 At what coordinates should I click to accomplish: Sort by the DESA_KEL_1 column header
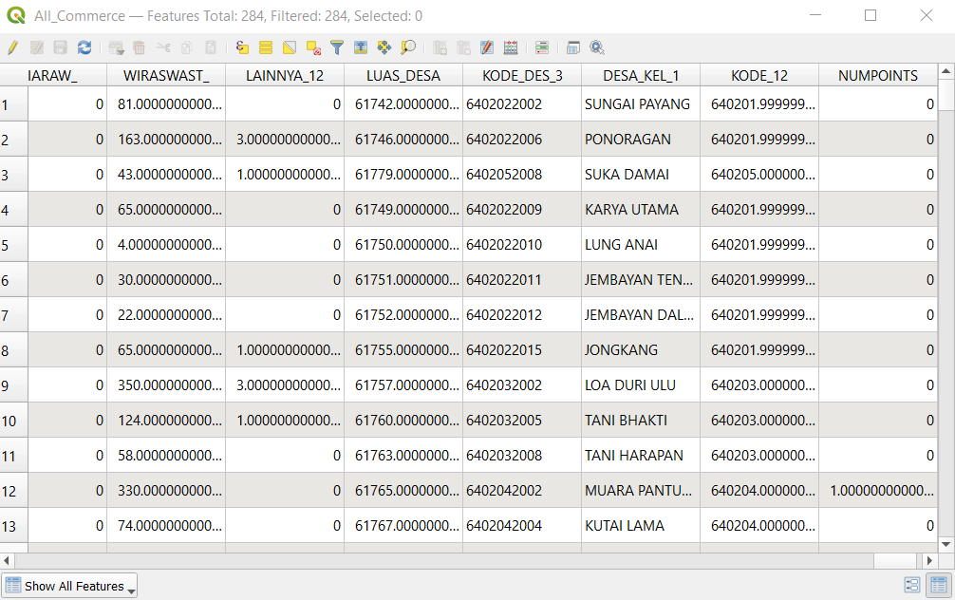click(640, 76)
